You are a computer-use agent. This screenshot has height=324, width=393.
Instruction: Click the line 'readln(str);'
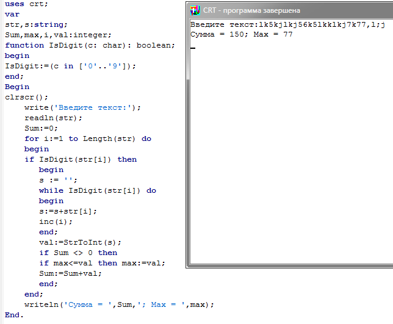[53, 118]
